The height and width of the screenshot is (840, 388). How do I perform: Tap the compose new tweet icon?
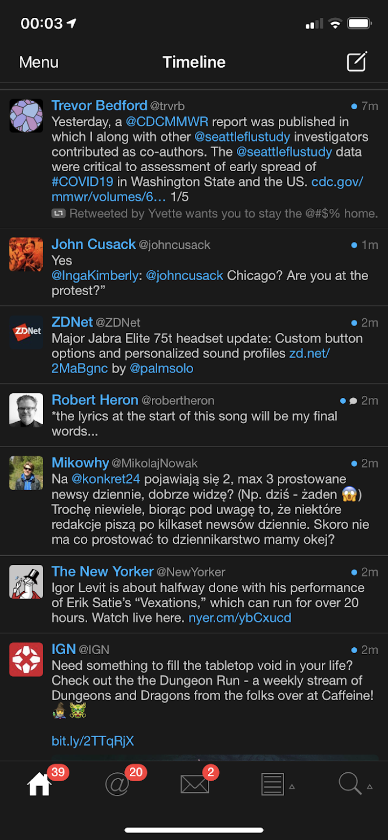pyautogui.click(x=356, y=61)
